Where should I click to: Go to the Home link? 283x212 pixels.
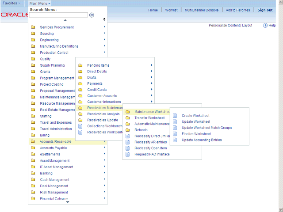point(153,10)
